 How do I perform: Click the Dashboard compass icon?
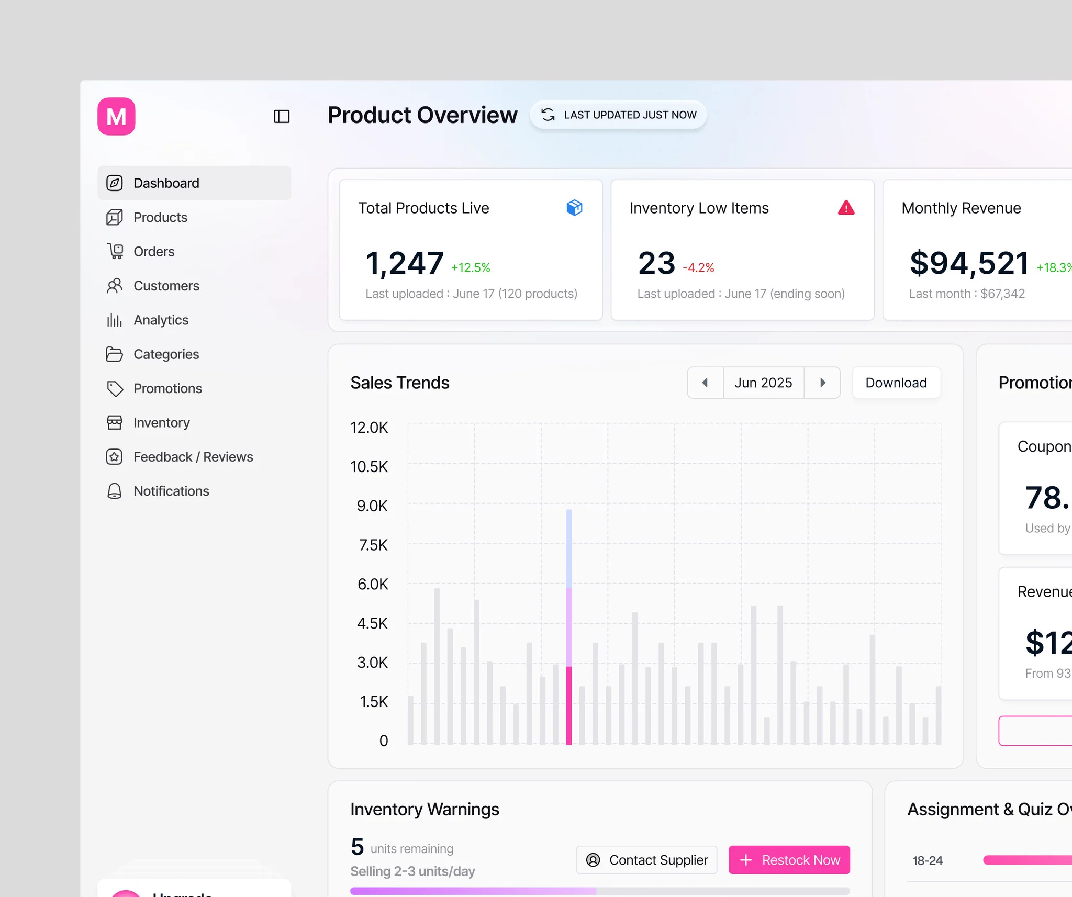click(115, 183)
